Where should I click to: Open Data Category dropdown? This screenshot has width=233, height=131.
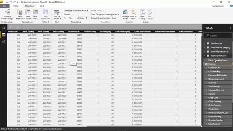click(x=105, y=14)
